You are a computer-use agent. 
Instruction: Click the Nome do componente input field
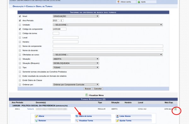(108, 46)
